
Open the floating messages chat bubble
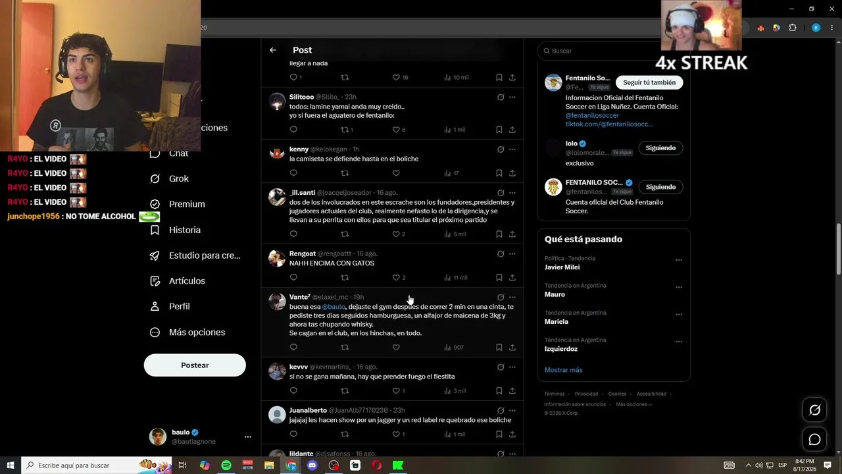coord(814,439)
